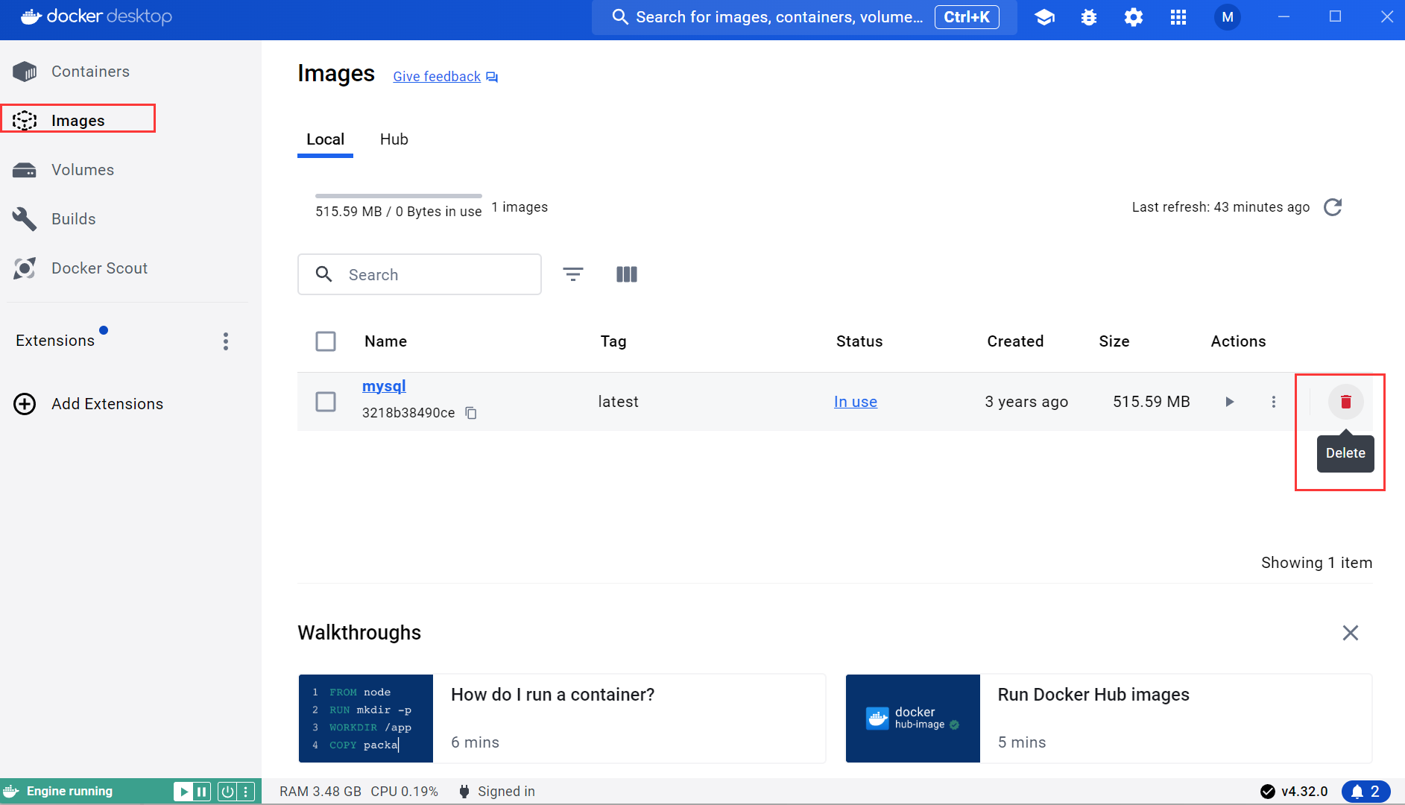Sort by the Status column header
The width and height of the screenshot is (1405, 805).
(859, 341)
